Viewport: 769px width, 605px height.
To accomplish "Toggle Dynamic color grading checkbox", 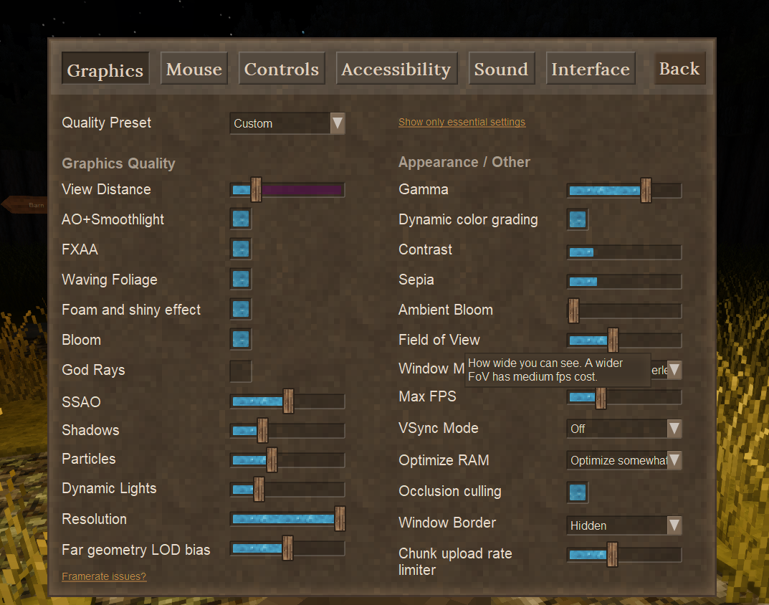I will (x=578, y=219).
